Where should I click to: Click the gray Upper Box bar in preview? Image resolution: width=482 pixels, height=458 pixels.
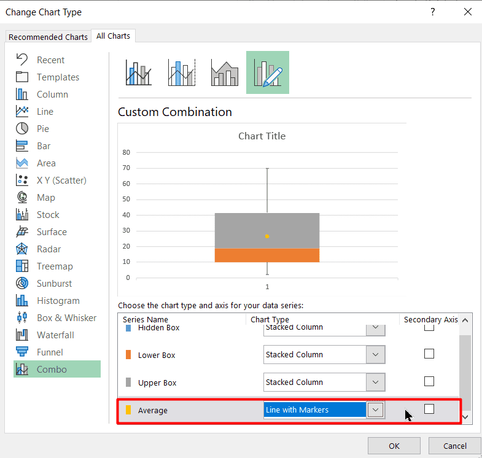(267, 231)
